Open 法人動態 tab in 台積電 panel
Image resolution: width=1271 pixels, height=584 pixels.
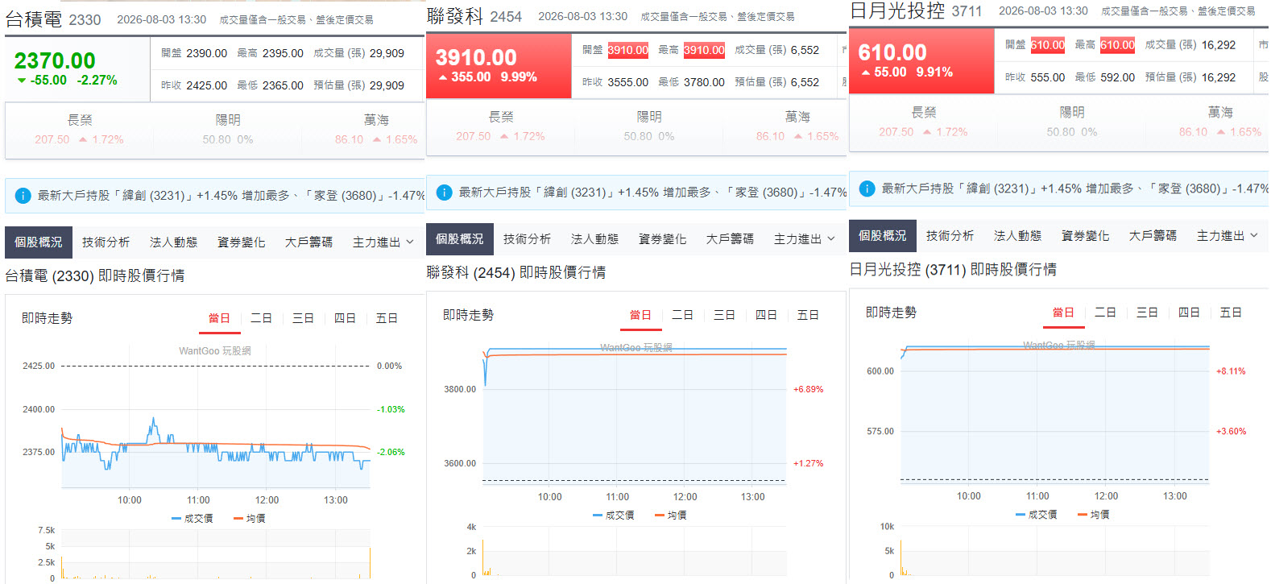click(174, 242)
